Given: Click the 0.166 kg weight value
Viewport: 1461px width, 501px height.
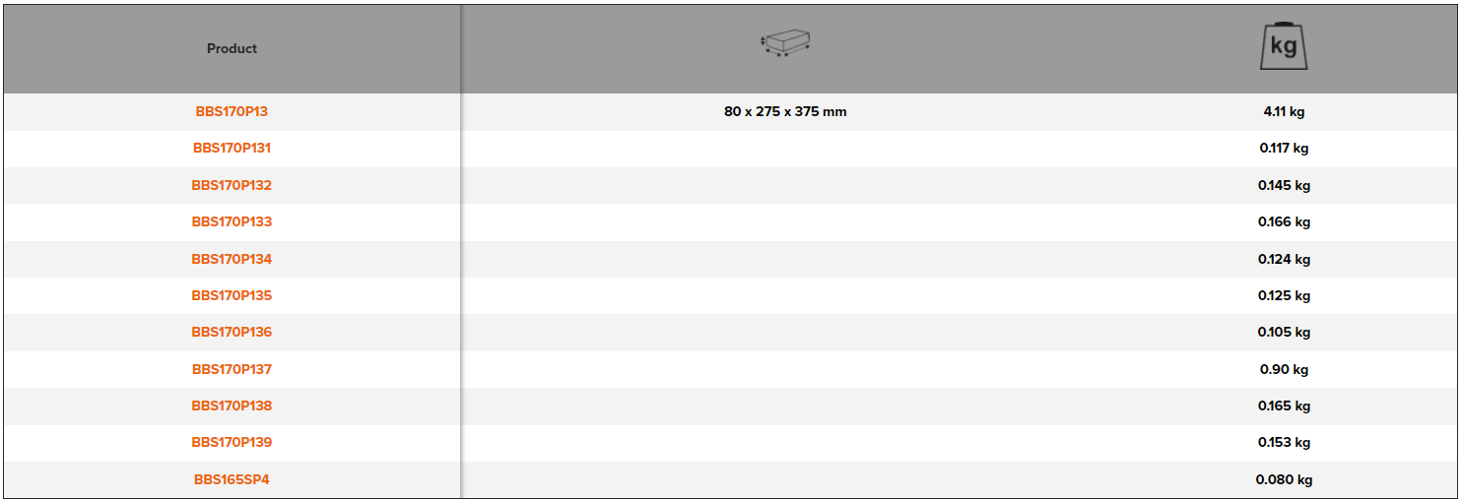Looking at the screenshot, I should 1284,221.
